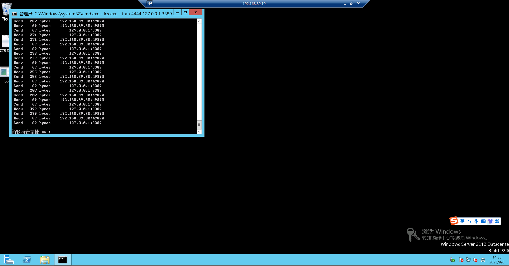The image size is (509, 266).
Task: Open the cmd window system menu icon
Action: [x=14, y=14]
